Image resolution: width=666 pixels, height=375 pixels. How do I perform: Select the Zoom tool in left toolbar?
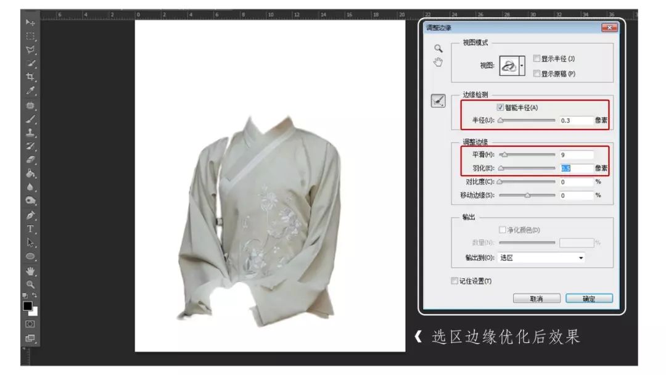(x=30, y=284)
